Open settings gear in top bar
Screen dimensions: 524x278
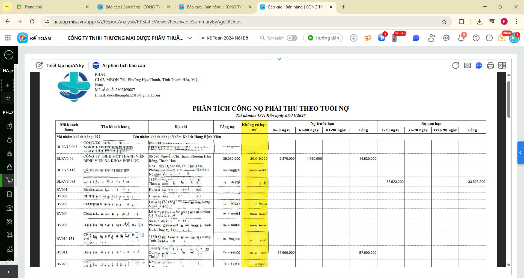pos(446,38)
